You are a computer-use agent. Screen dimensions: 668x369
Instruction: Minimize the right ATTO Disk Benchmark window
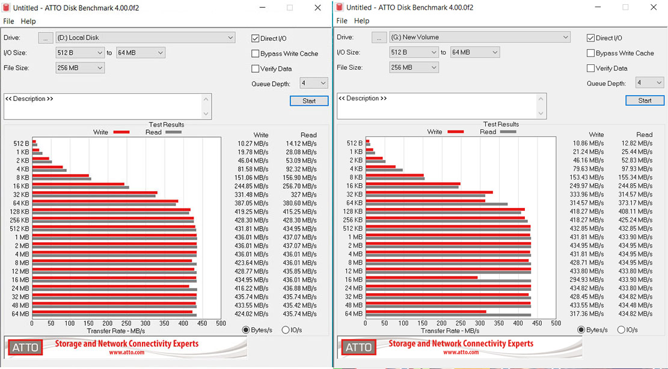tap(598, 7)
